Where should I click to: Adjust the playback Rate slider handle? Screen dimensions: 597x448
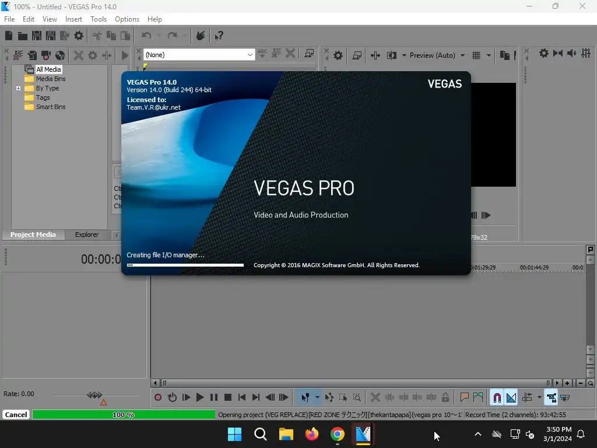pos(94,395)
